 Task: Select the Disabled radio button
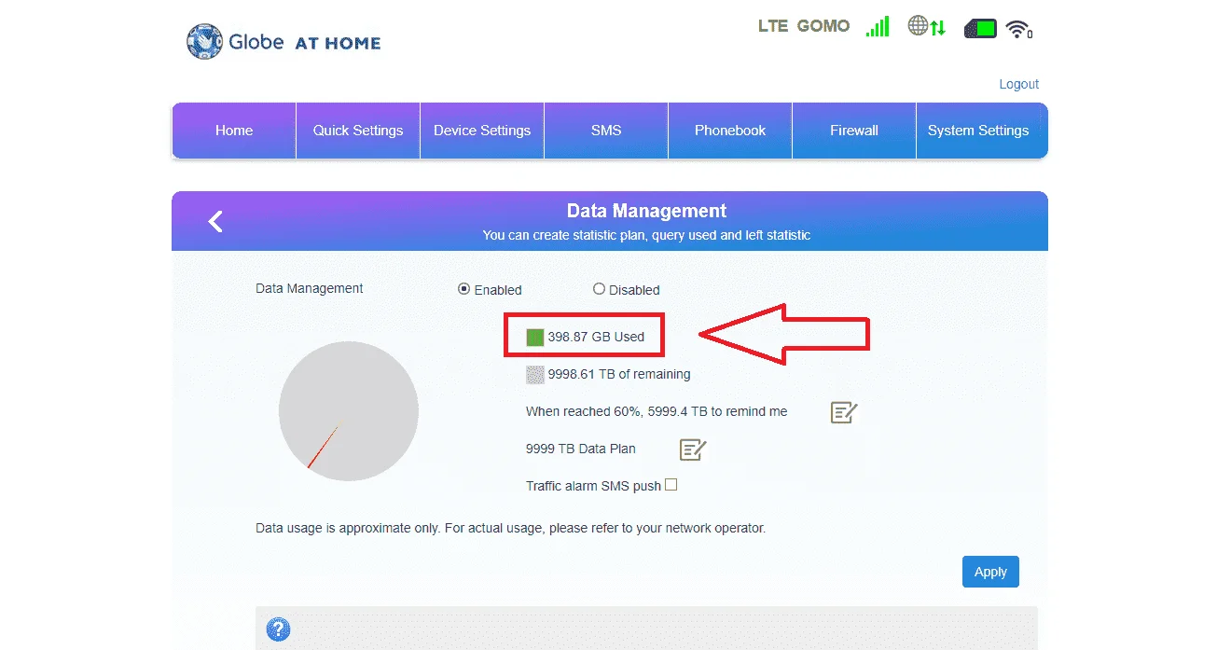click(x=599, y=289)
